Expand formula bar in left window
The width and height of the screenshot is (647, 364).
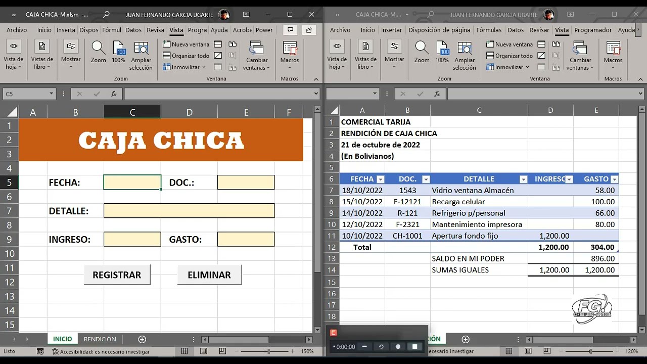[x=316, y=94]
